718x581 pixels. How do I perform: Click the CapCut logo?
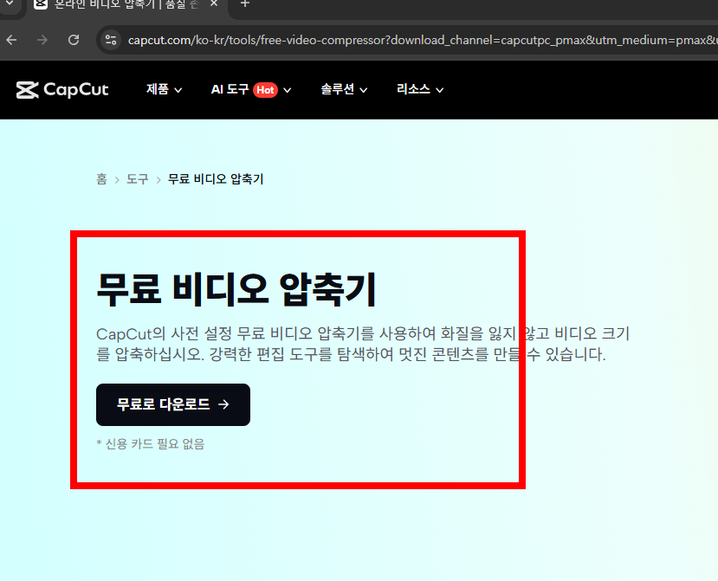[x=61, y=89]
